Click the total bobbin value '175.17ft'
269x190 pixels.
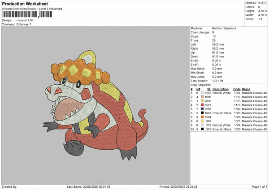[x=217, y=81]
